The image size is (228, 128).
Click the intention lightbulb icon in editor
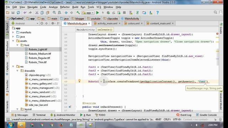point(79,81)
